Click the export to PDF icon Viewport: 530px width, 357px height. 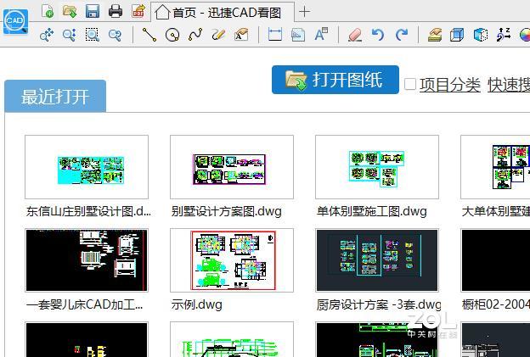click(138, 12)
